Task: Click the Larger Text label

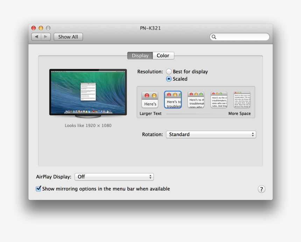Action: pos(150,114)
